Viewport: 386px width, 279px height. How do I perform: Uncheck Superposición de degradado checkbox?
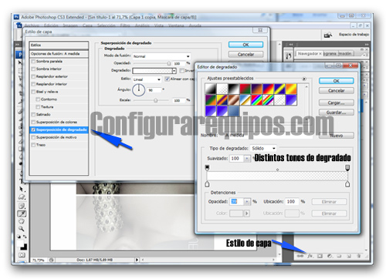[33, 129]
